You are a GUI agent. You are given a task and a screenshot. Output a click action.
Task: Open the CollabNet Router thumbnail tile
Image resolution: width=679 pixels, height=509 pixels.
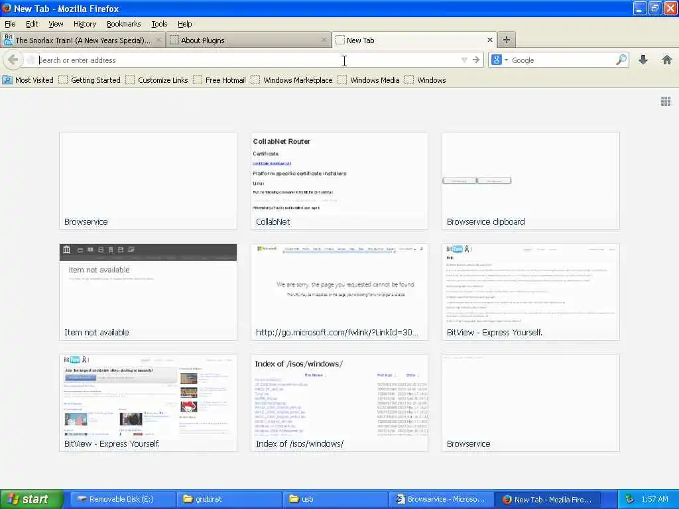click(339, 180)
